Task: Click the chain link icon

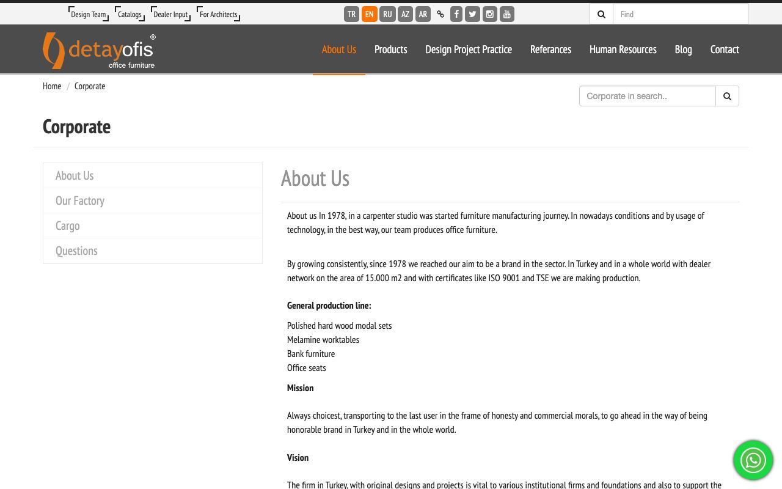Action: [440, 14]
